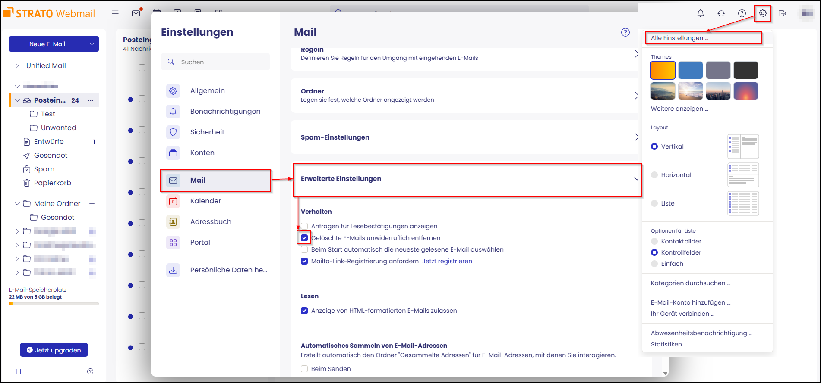This screenshot has width=821, height=383.
Task: Open Sicherheit settings category
Action: (x=215, y=132)
